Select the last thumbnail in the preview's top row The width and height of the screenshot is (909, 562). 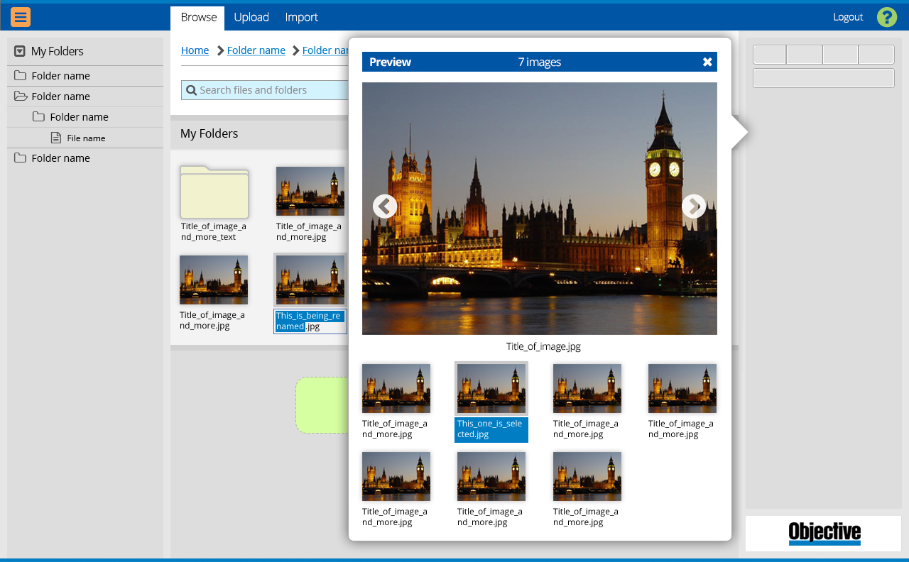coord(682,388)
